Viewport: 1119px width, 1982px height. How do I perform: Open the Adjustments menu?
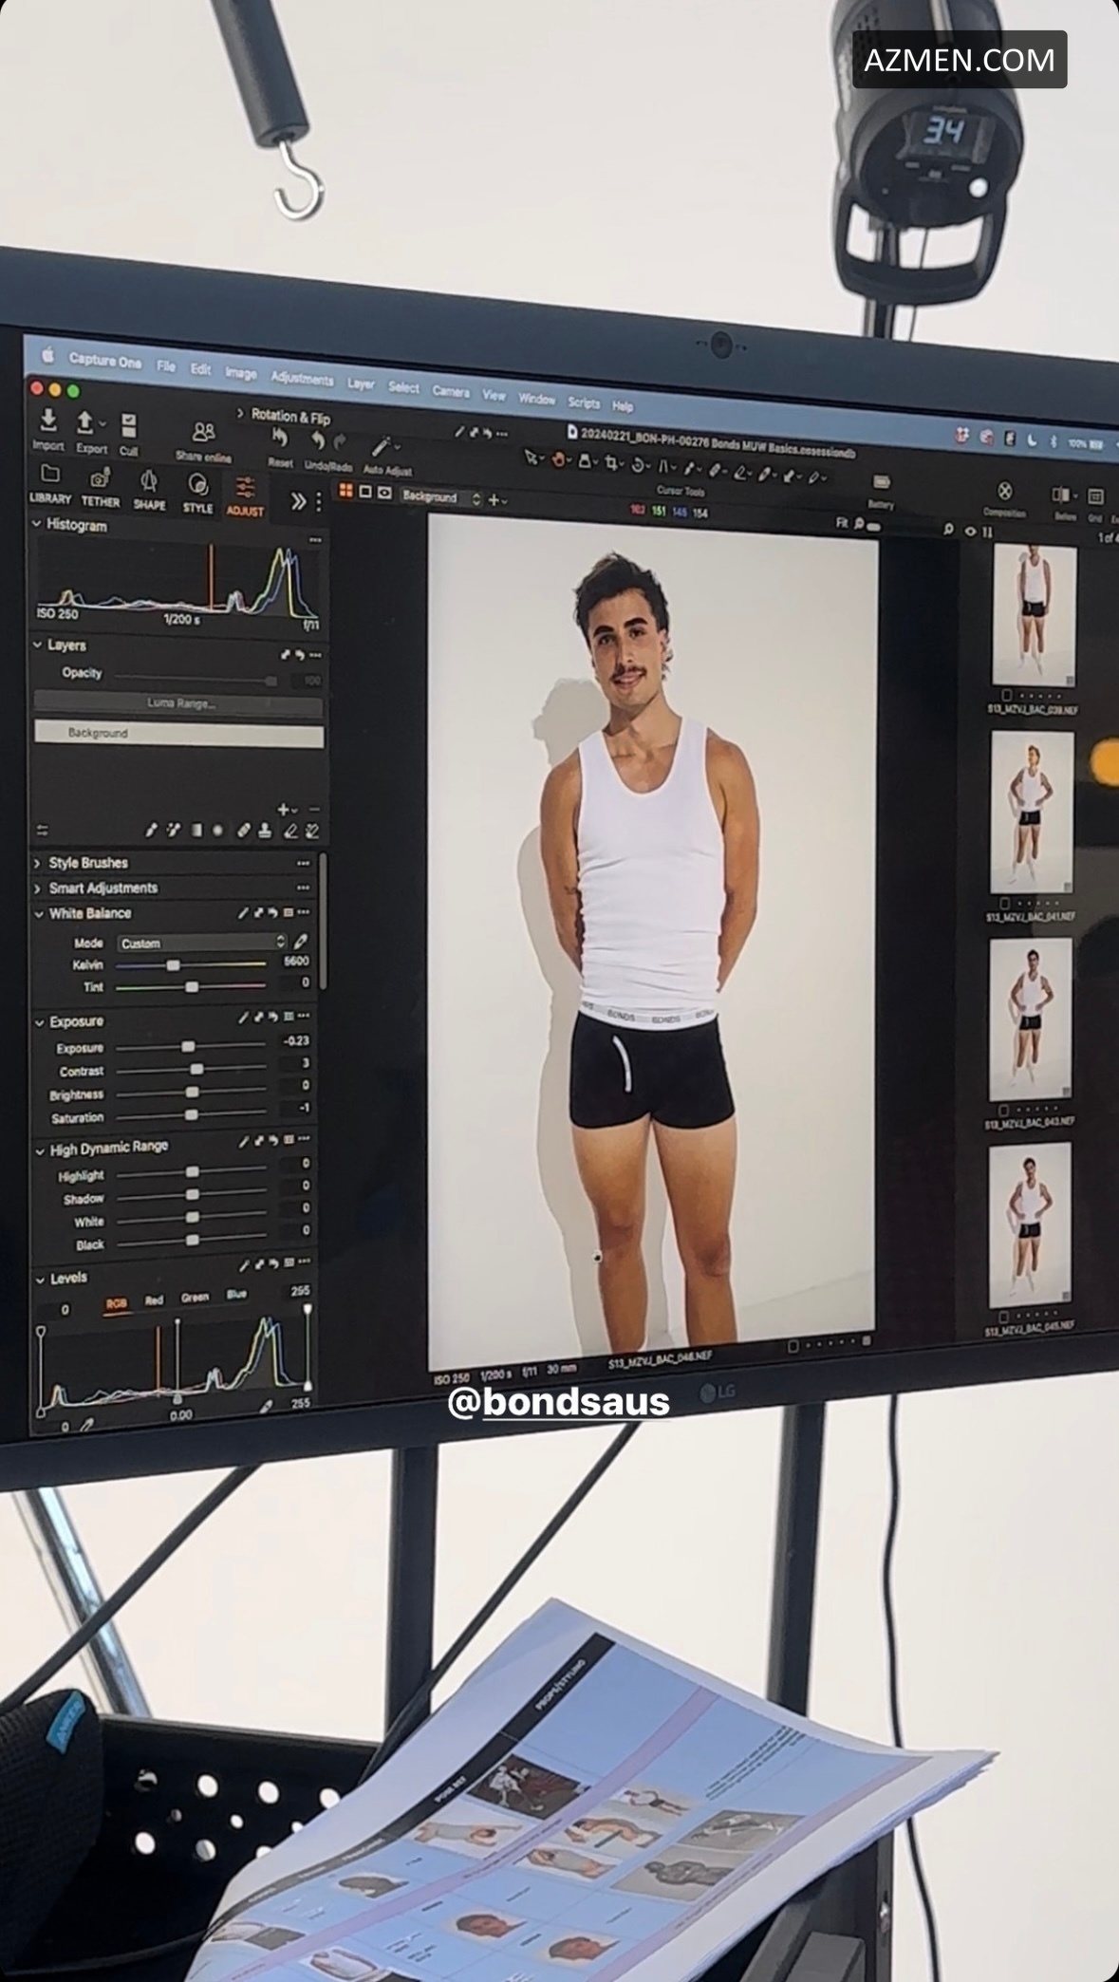pyautogui.click(x=302, y=378)
